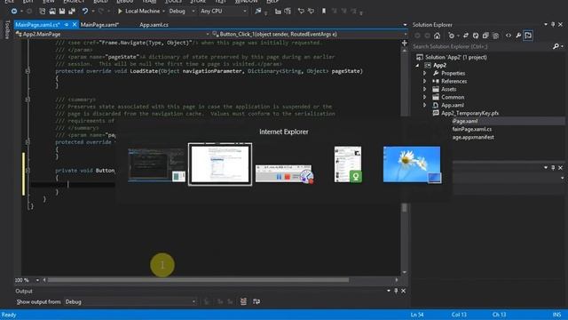
Task: Click the Properties wrench icon in Solution Explorer
Action: click(x=518, y=36)
